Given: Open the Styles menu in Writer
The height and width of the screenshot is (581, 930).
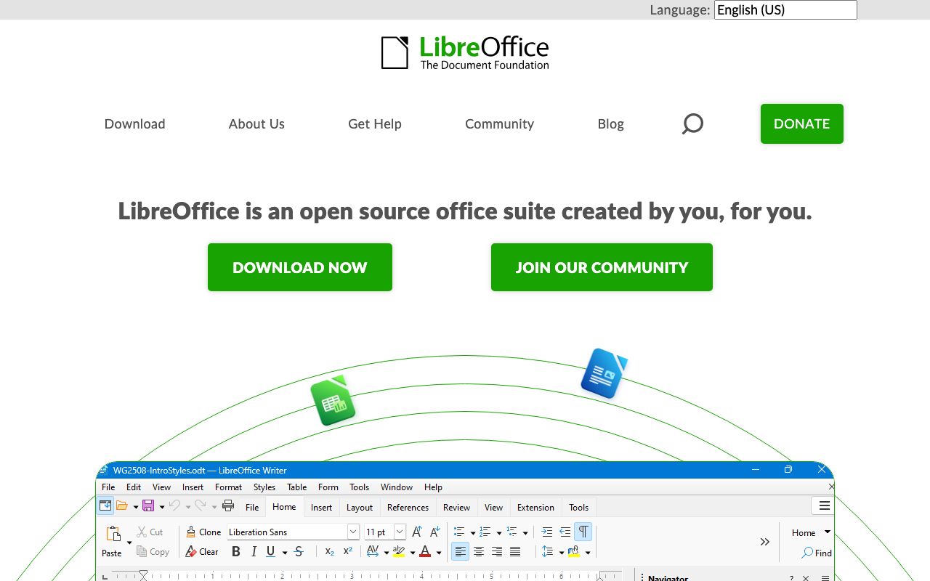Looking at the screenshot, I should (x=264, y=487).
